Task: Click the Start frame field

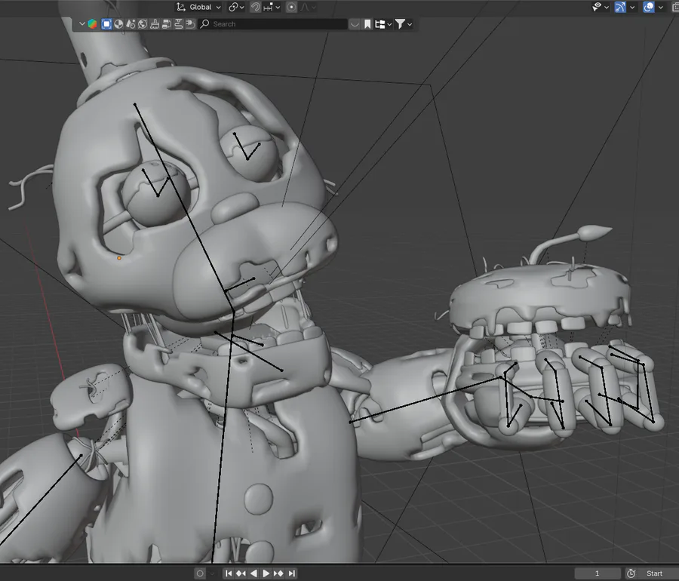Action: click(x=658, y=573)
